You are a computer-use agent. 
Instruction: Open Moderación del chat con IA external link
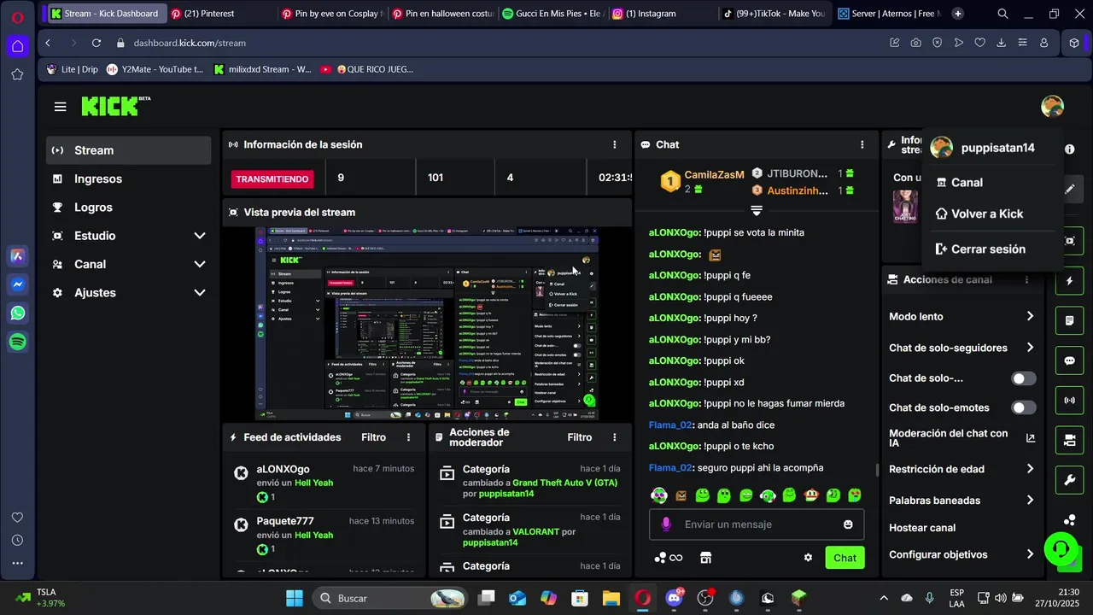[1031, 438]
